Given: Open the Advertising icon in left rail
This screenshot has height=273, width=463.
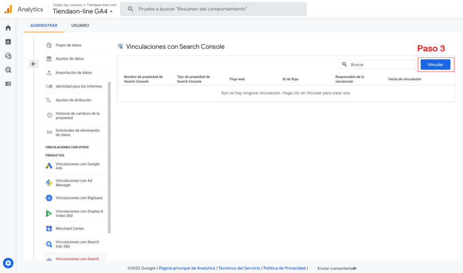Looking at the screenshot, I should pos(8,70).
